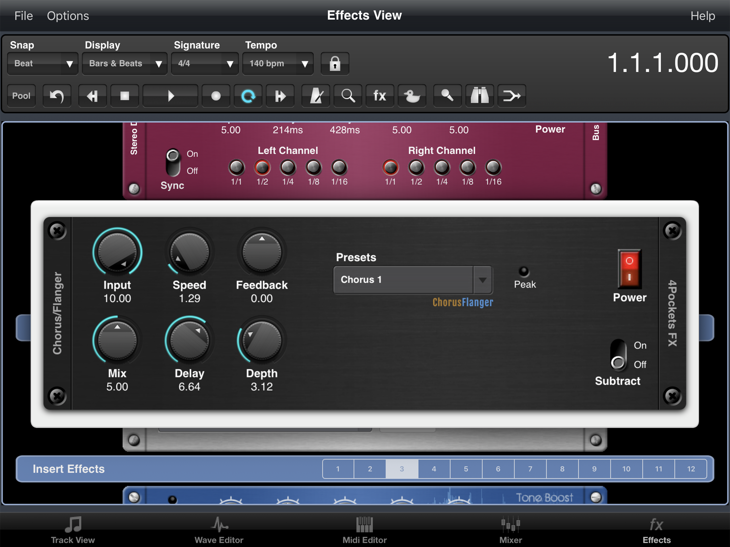Open the Options menu
Image resolution: width=730 pixels, height=547 pixels.
click(x=68, y=16)
